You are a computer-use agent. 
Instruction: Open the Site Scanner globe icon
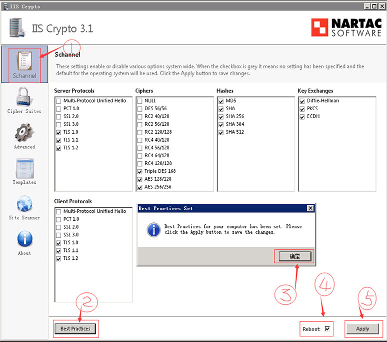24,204
